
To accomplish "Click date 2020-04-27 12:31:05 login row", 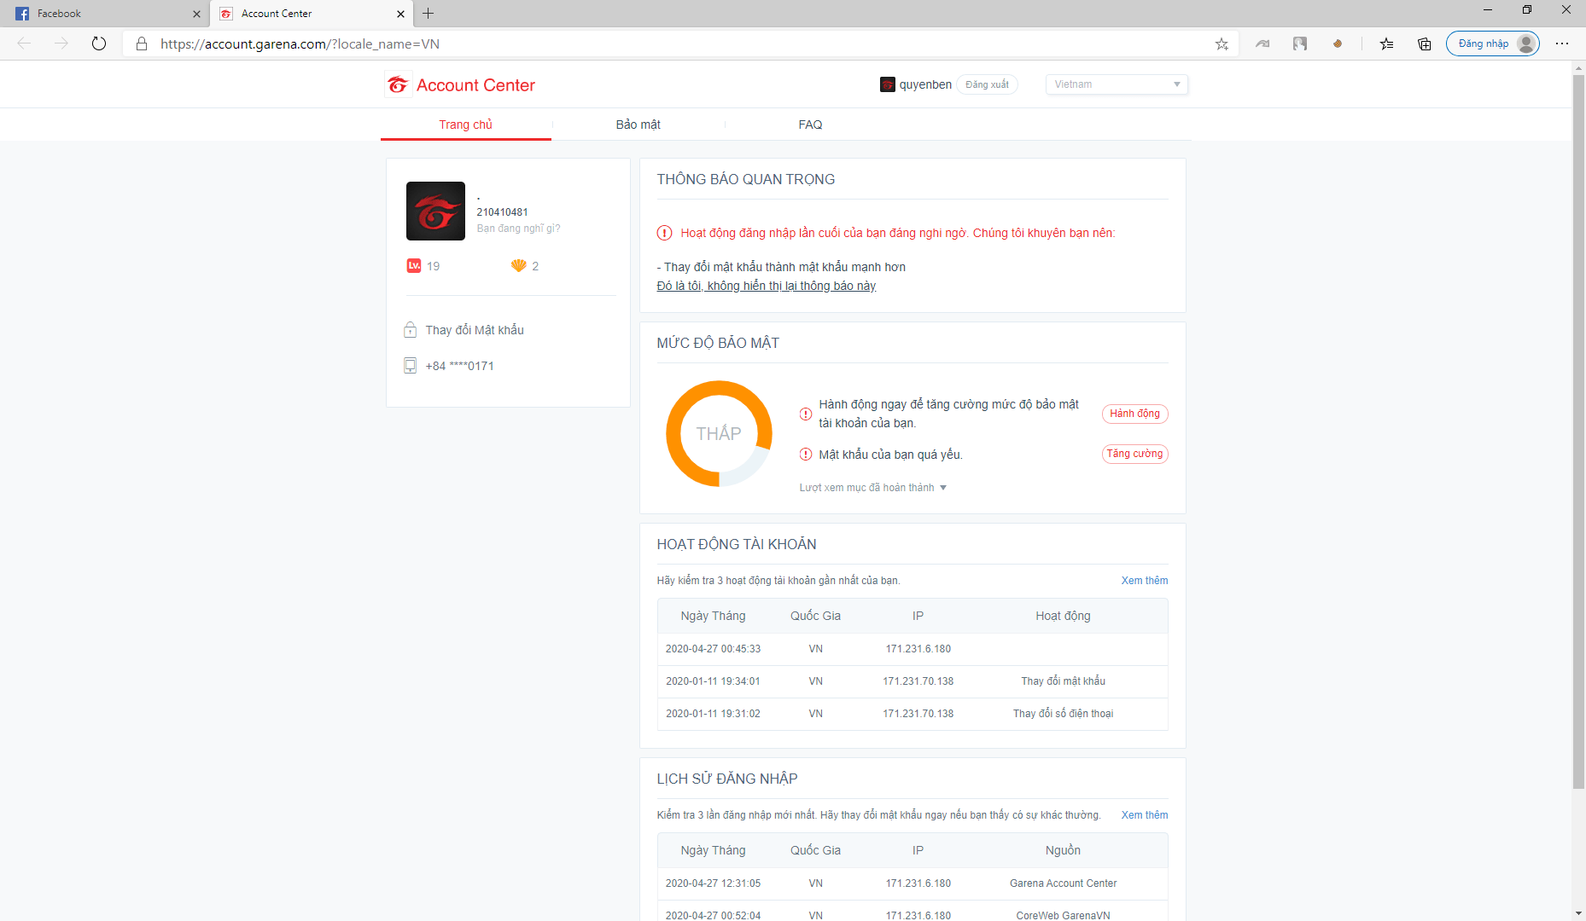I will (x=913, y=883).
